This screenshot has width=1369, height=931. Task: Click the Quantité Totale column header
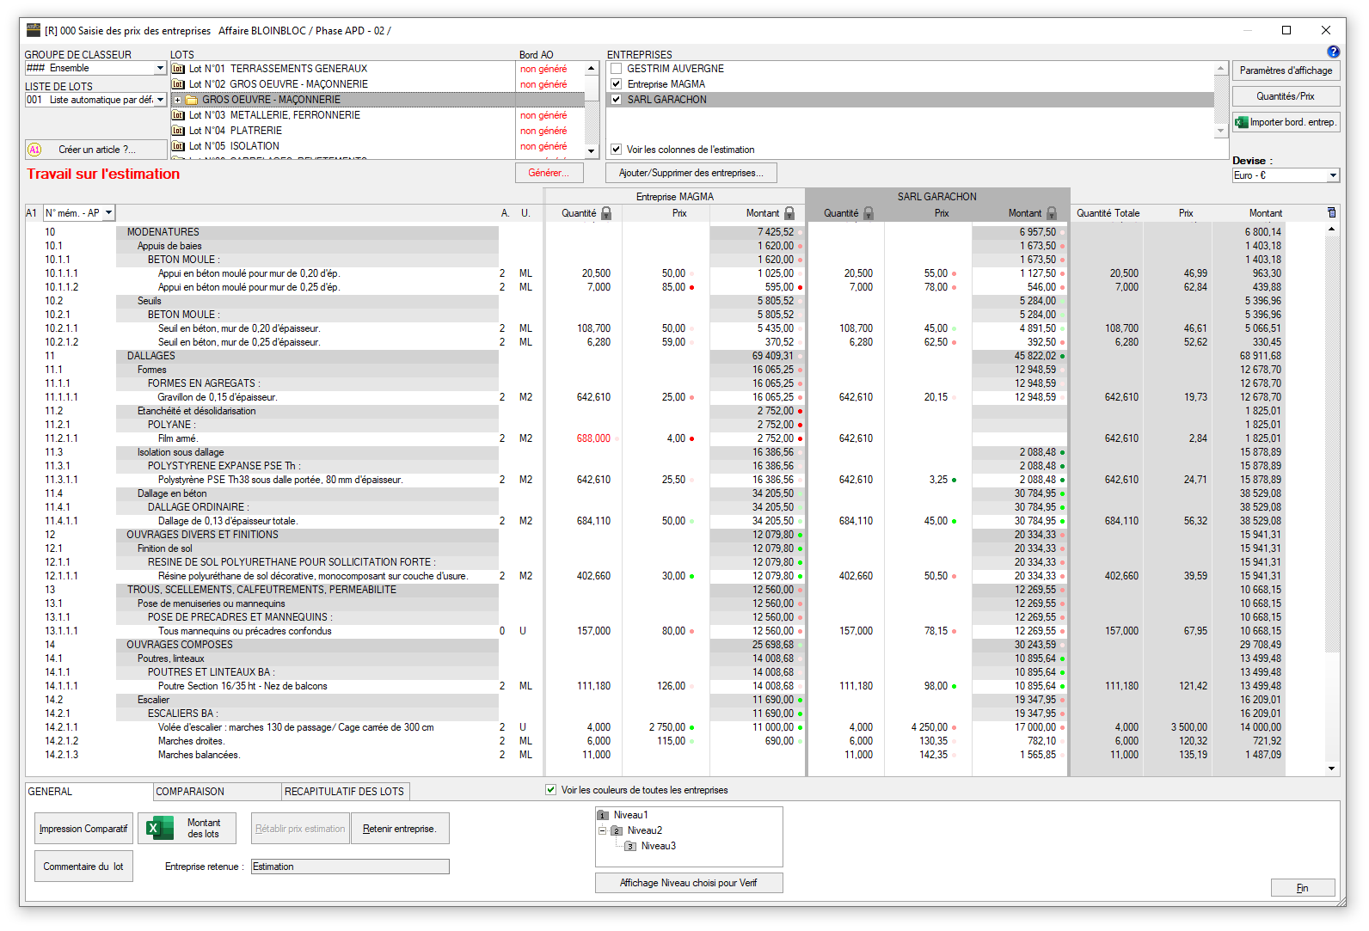pos(1108,213)
